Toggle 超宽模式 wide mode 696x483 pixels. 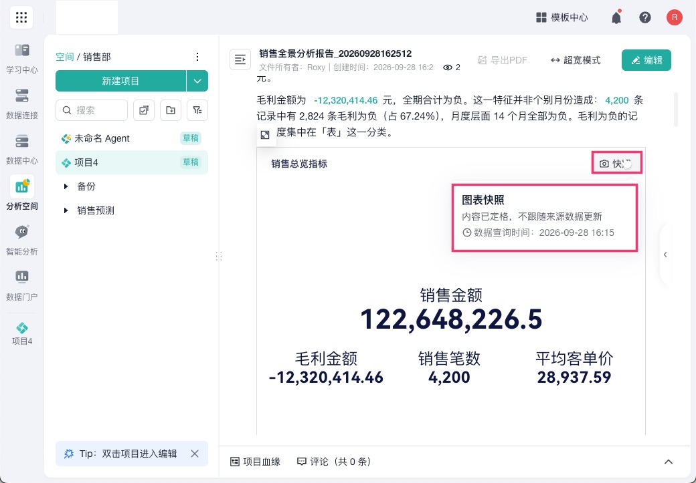click(x=576, y=60)
